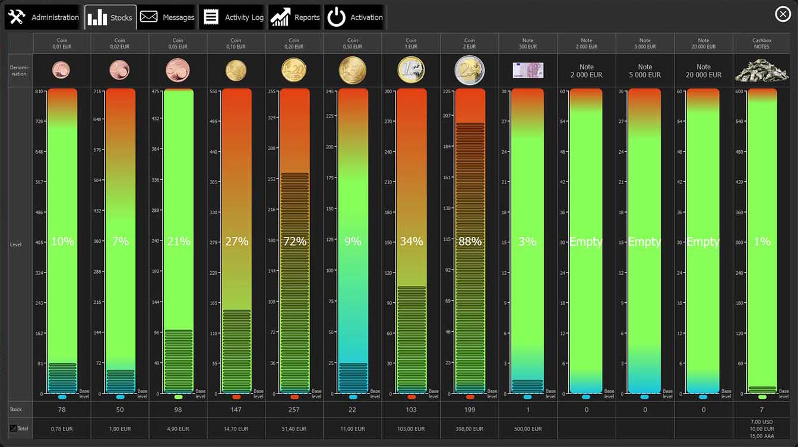Click base level marker under 5 000 EUR note
This screenshot has height=447, width=798.
coord(644,397)
